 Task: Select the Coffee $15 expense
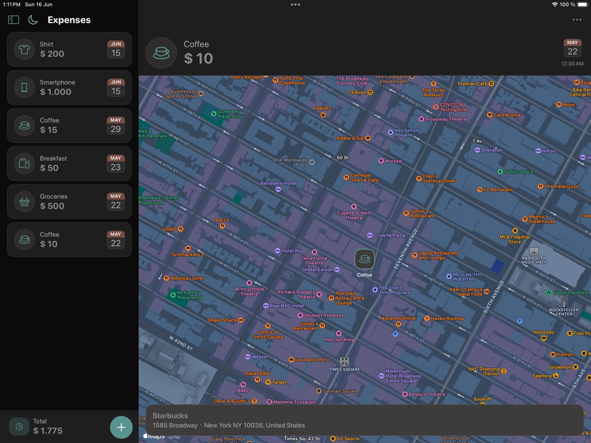coord(69,125)
